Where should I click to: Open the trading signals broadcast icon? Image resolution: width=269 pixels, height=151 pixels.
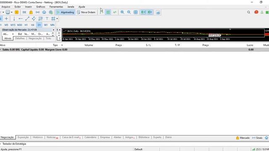pyautogui.click(x=37, y=12)
